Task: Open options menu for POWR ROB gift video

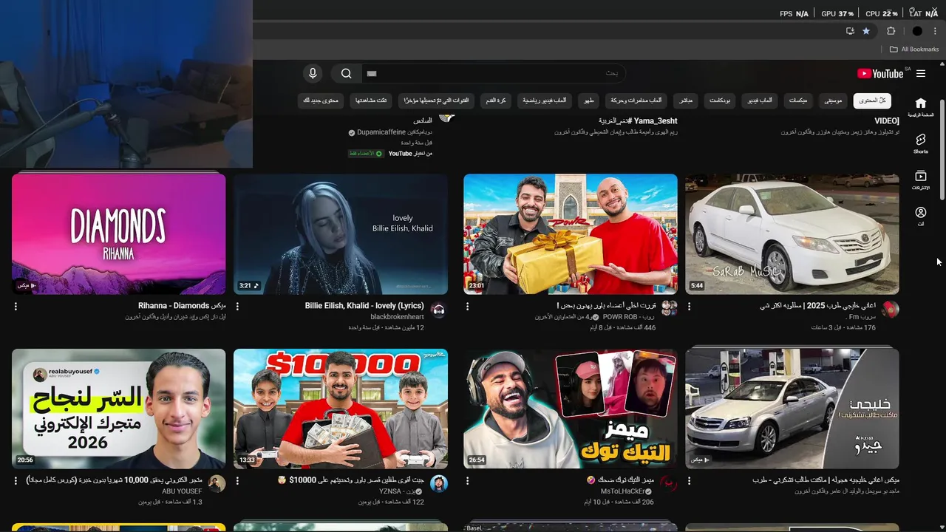Action: coord(467,306)
